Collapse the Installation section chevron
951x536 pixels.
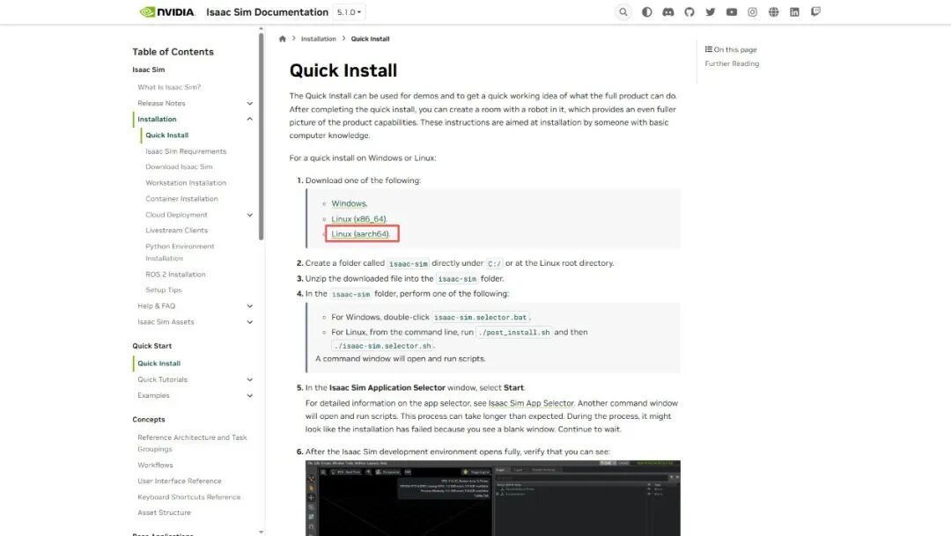coord(249,120)
